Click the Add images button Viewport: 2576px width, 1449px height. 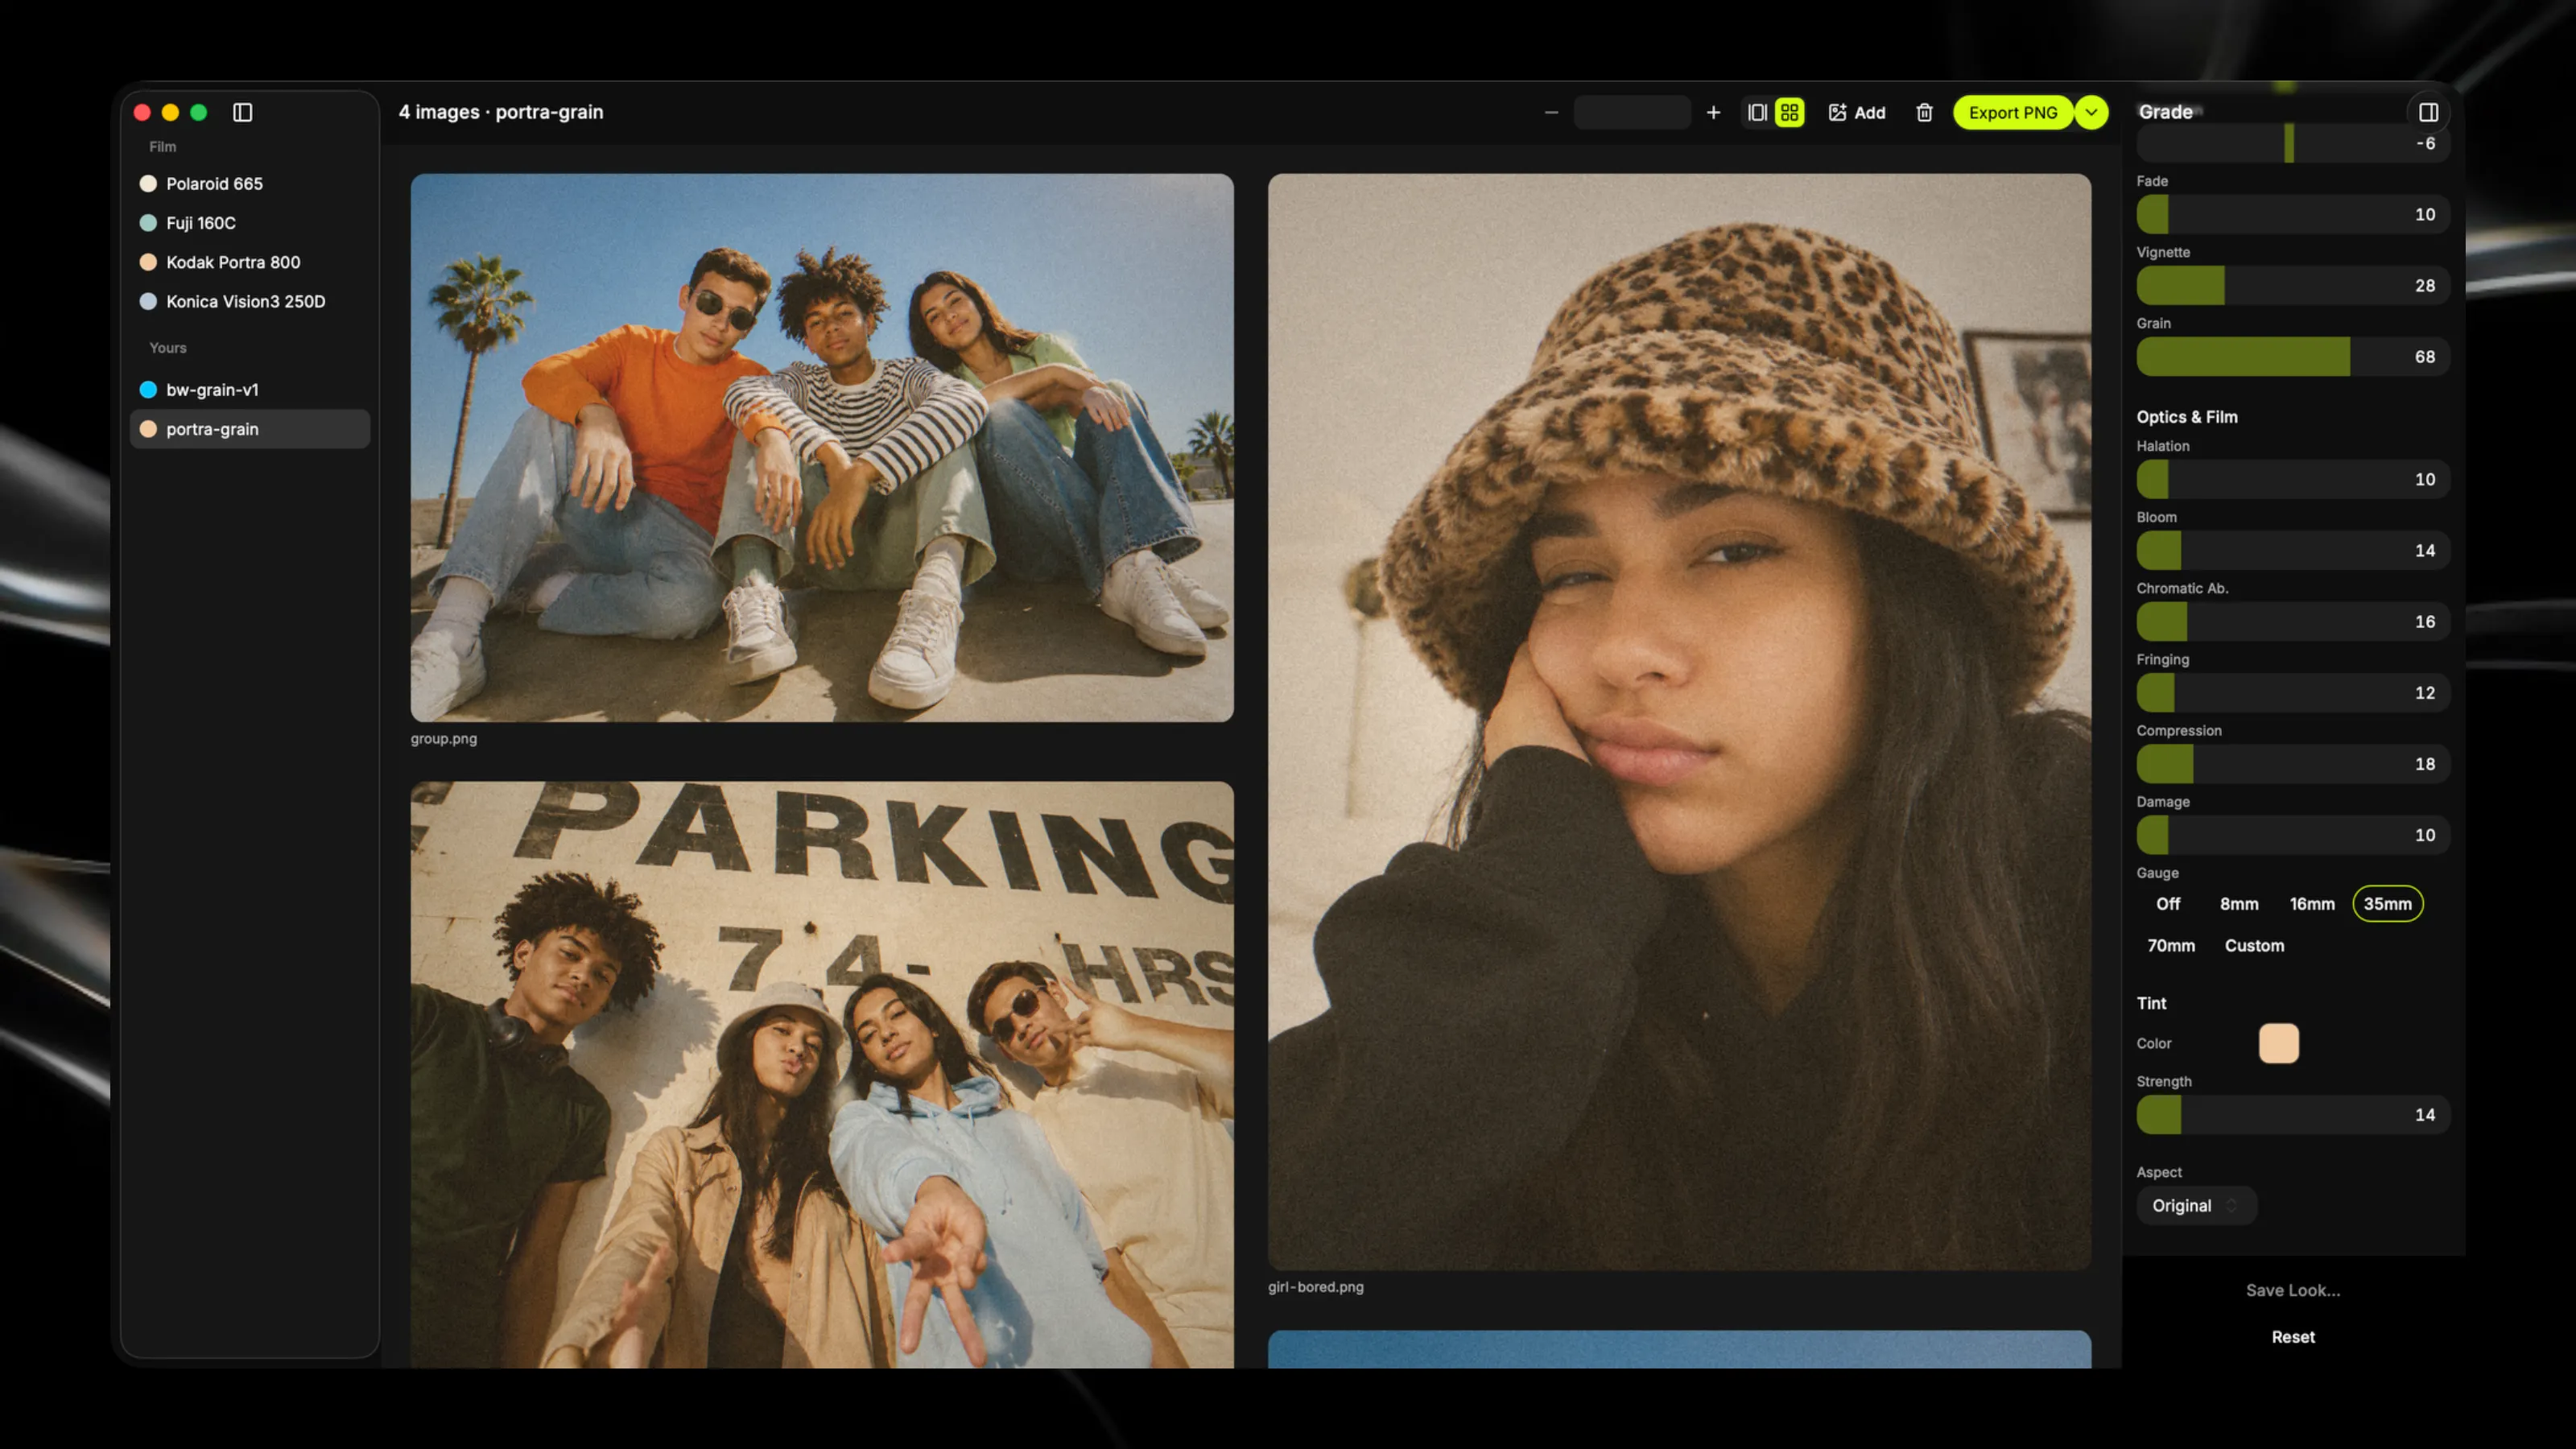(x=1857, y=112)
